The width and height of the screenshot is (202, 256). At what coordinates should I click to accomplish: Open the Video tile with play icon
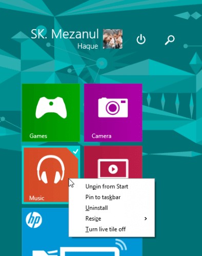113,162
